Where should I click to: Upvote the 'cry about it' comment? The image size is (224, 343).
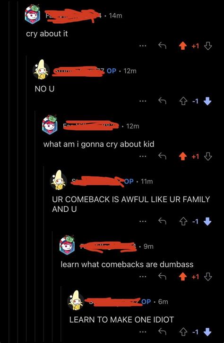coord(183,46)
